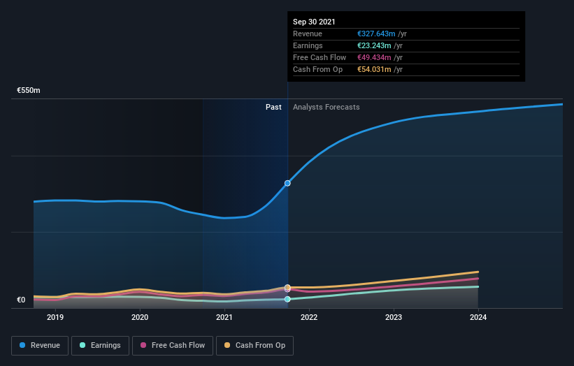Click the 2022 x-axis label

pyautogui.click(x=309, y=317)
